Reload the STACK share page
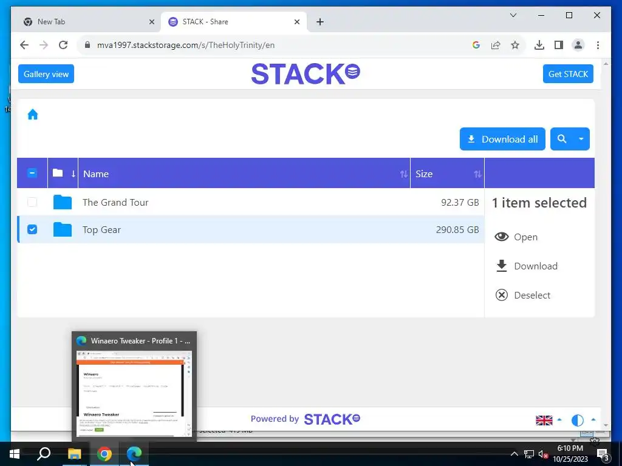This screenshot has height=466, width=622. (x=63, y=45)
